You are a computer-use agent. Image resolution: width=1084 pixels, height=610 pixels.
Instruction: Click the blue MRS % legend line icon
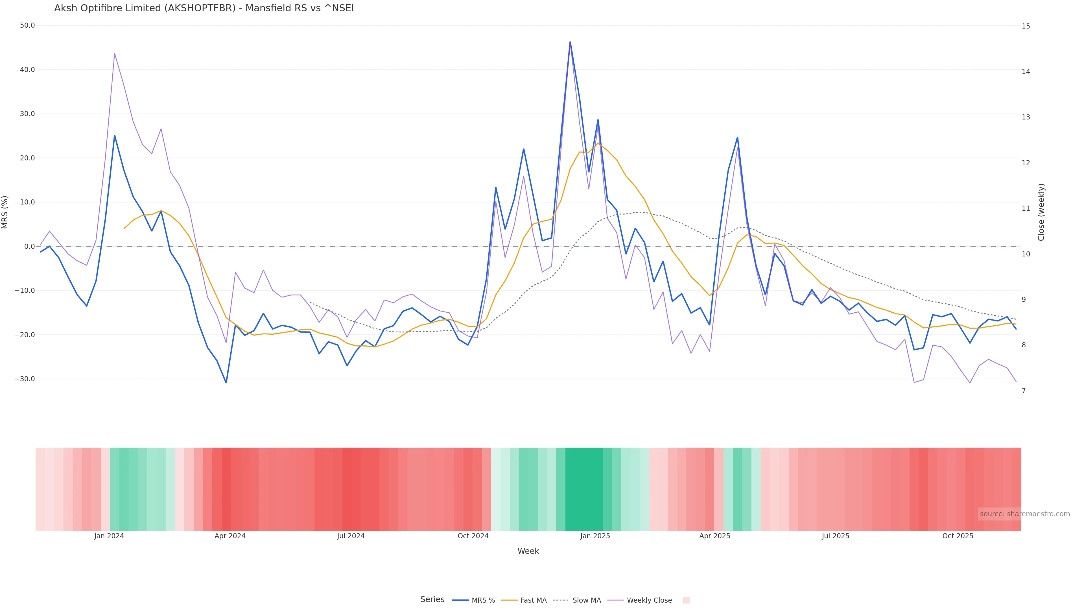460,600
